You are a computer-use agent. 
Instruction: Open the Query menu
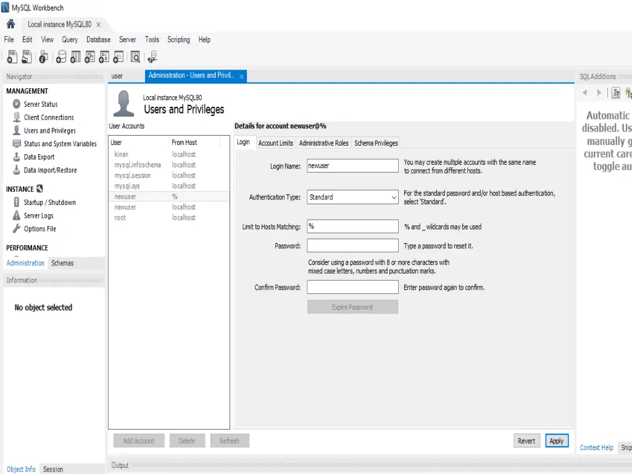70,39
